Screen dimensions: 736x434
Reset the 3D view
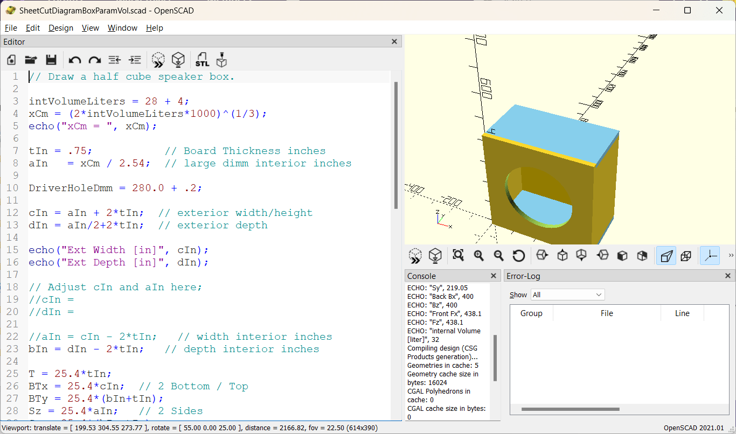pos(519,255)
